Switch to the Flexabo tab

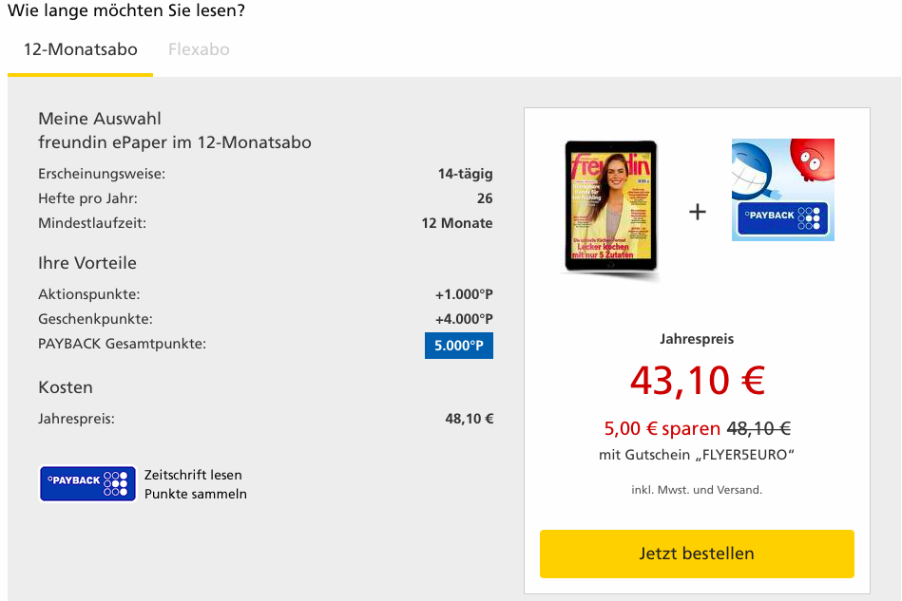[199, 49]
